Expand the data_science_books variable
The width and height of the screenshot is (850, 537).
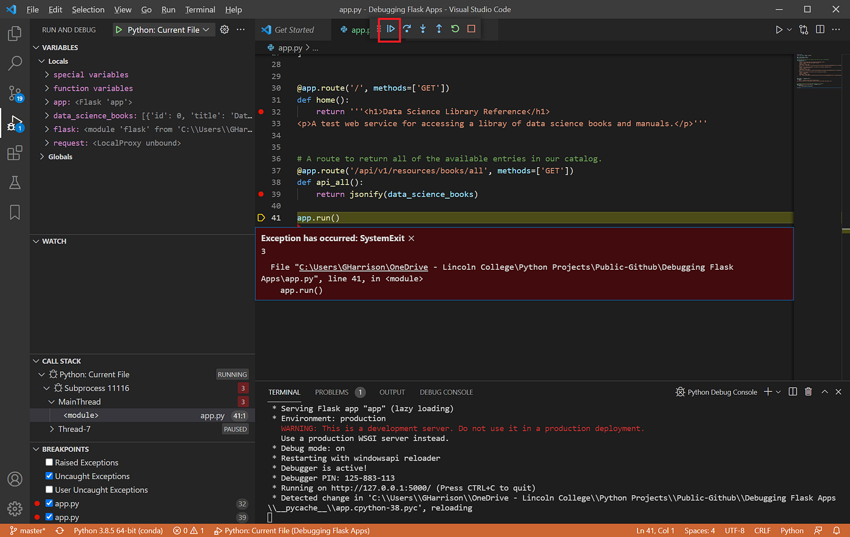pos(48,115)
